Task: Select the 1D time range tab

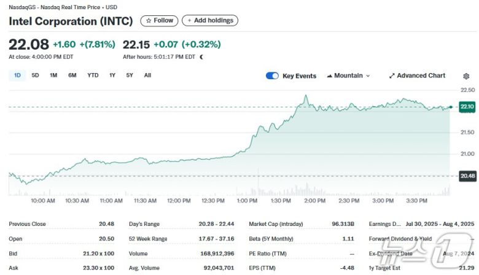Action: (17, 76)
